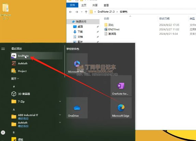This screenshot has height=141, width=196.
Task: Open the 文件 ribbon tab
Action: click(72, 5)
